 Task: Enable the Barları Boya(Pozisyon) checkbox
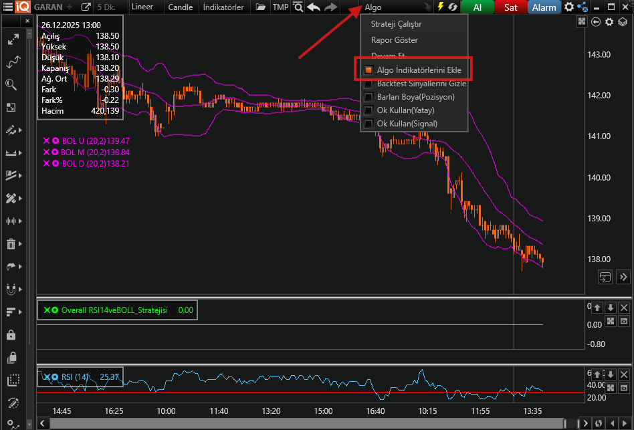[368, 97]
